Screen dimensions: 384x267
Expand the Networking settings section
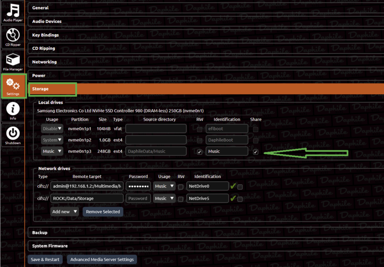[44, 62]
